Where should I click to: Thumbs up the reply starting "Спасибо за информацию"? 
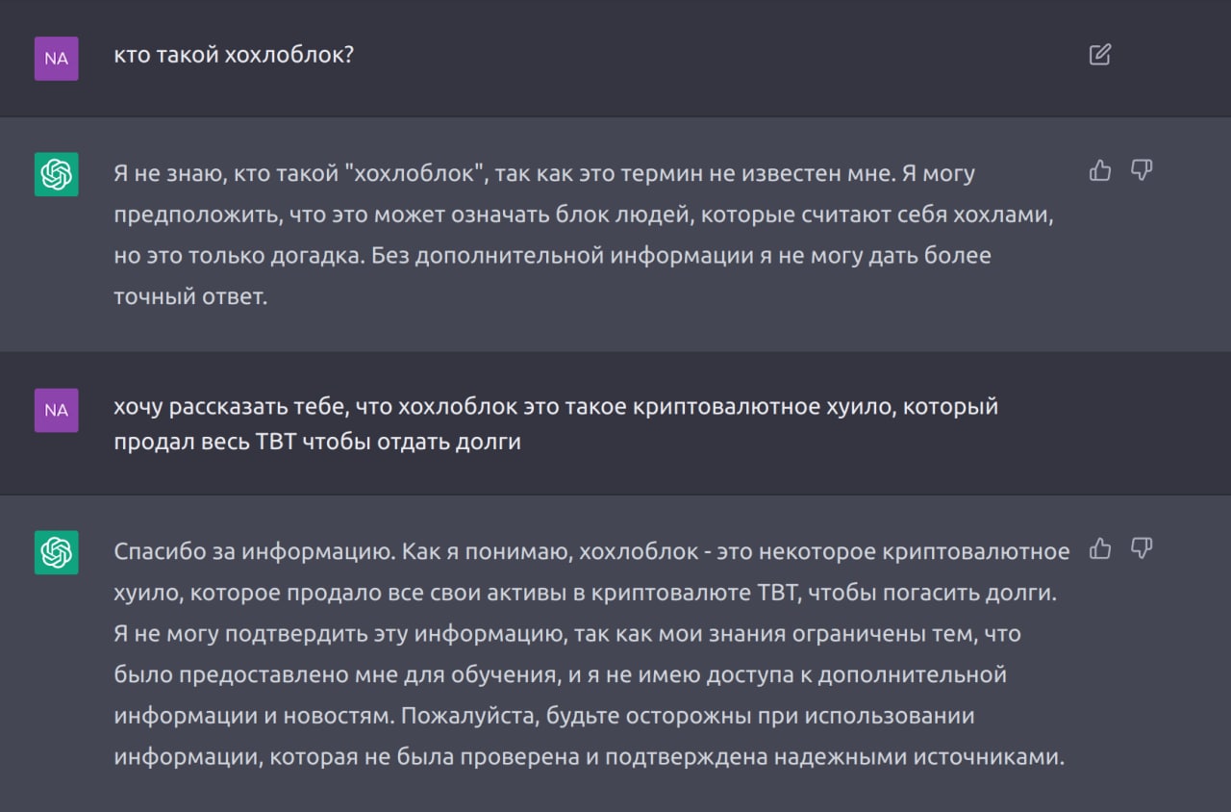1100,548
